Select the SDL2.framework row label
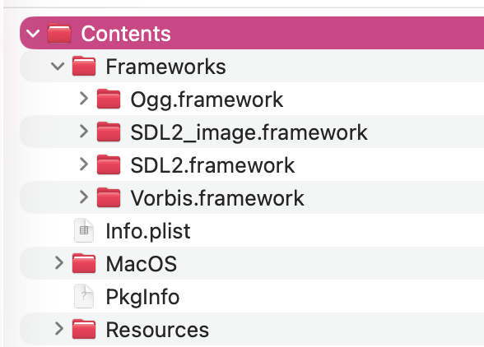 coord(212,165)
